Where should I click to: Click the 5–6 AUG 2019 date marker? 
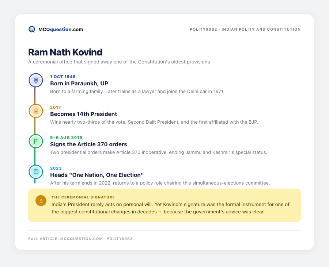(66, 138)
